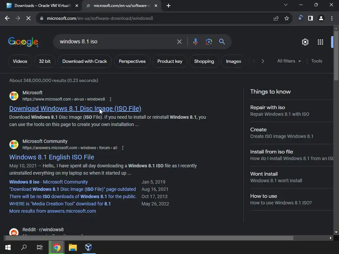Open 'There will be no ISO downloads' link
The height and width of the screenshot is (254, 339).
pos(73,197)
